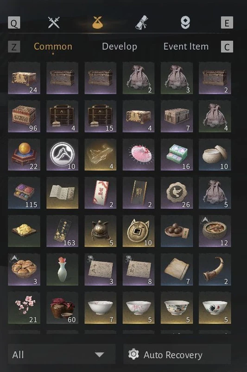
Task: Select the bronze helmet item
Action: pos(101,231)
